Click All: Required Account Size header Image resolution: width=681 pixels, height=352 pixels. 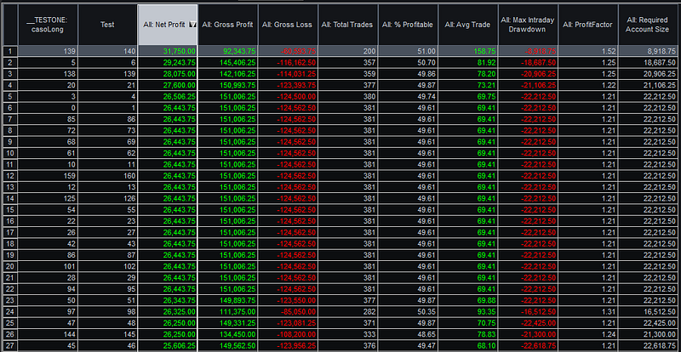point(648,25)
